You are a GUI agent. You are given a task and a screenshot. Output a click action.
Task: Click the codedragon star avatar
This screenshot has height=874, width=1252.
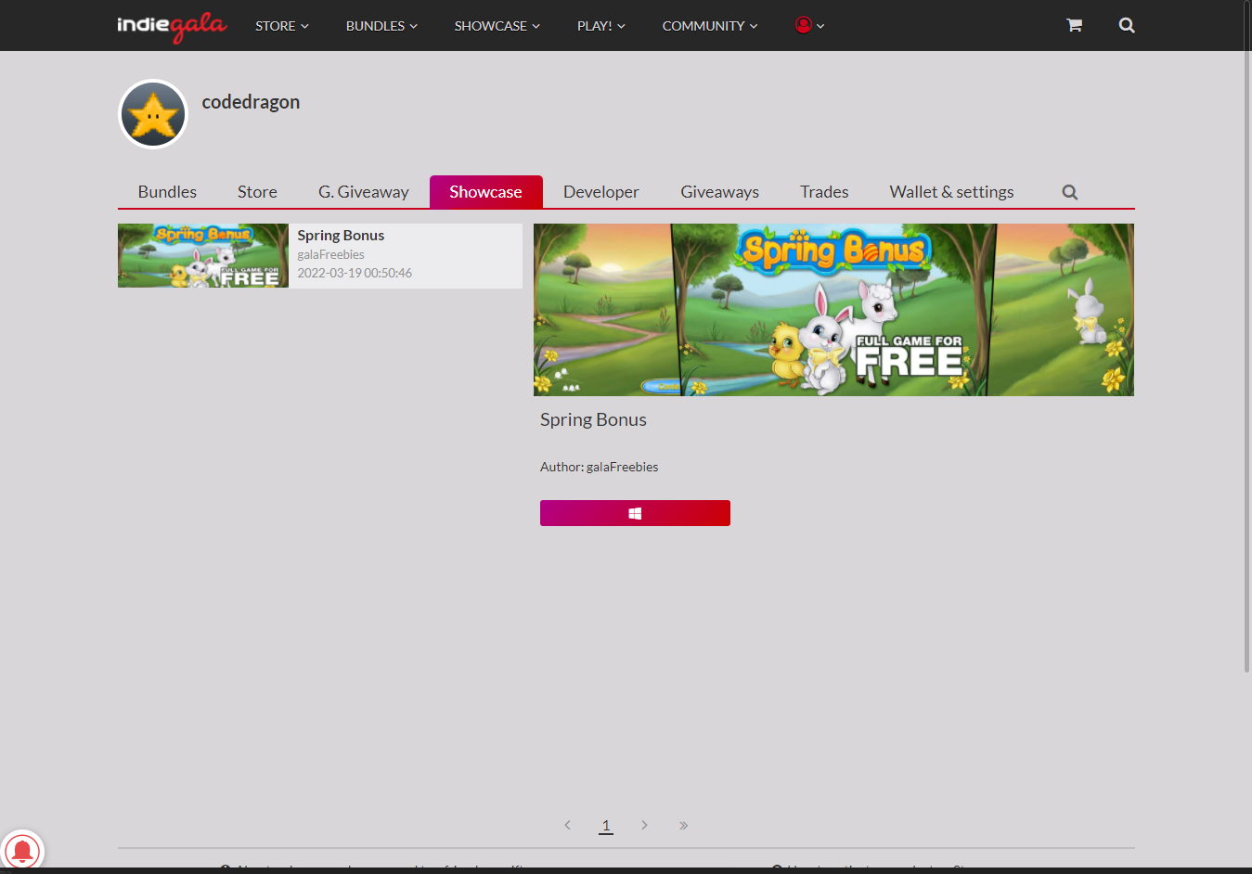tap(153, 114)
